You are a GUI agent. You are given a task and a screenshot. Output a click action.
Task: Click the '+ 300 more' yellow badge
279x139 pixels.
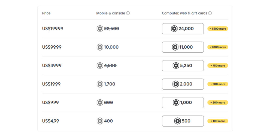click(x=218, y=84)
